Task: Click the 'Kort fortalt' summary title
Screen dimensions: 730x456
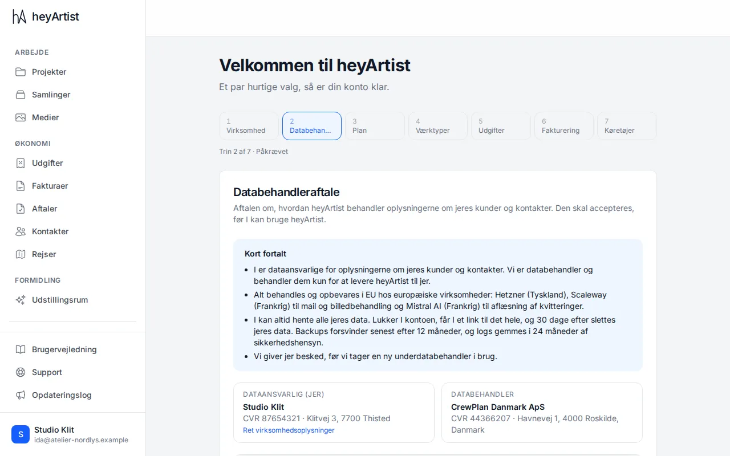Action: point(266,254)
